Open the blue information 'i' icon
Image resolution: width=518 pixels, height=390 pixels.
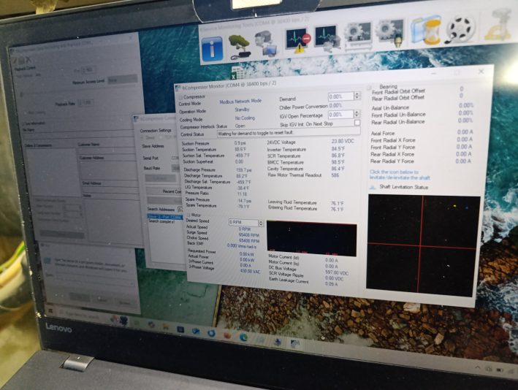tap(212, 49)
